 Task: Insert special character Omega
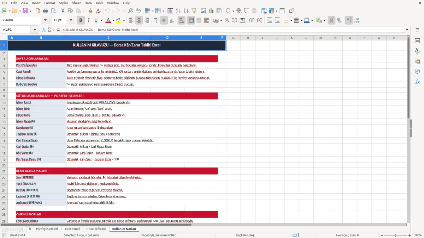point(228,11)
